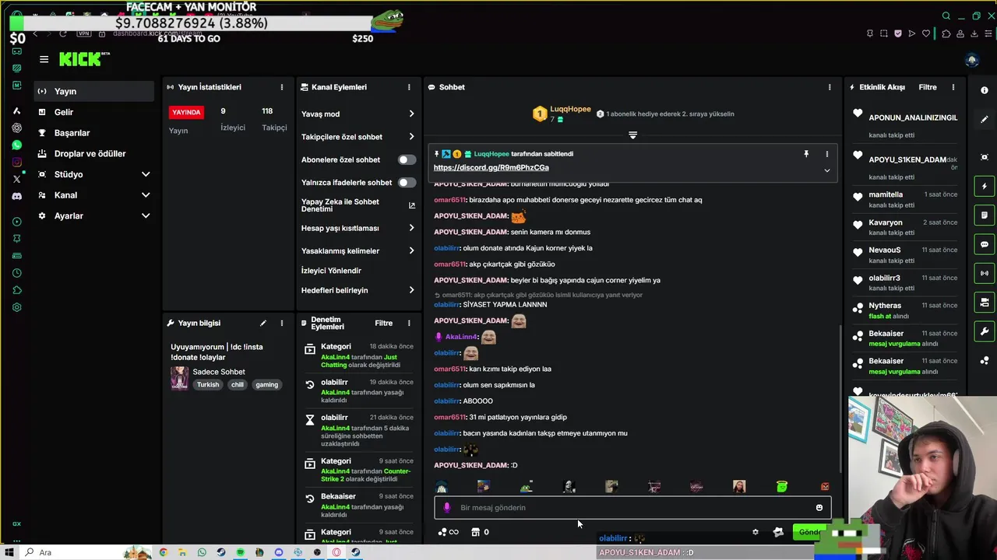Open the emoji picker in the message box

(x=819, y=508)
